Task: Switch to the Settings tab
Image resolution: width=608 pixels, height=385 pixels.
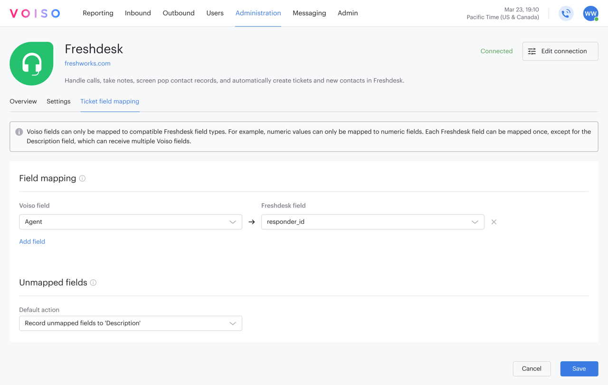Action: (x=58, y=101)
